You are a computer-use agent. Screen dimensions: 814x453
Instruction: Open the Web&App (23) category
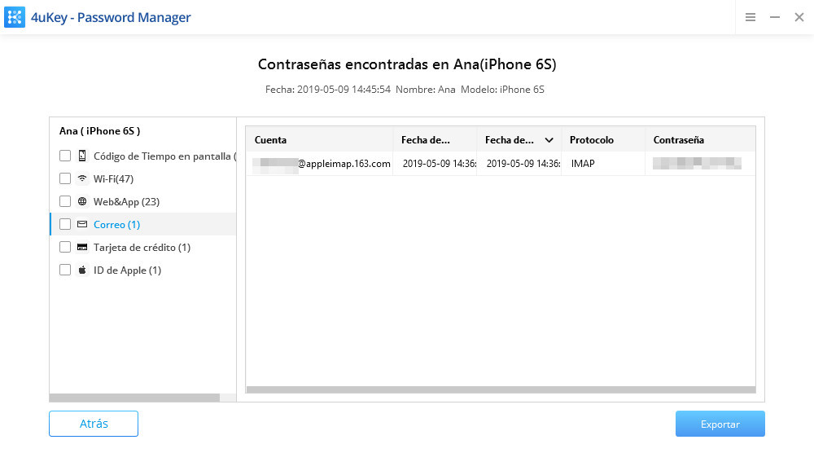click(126, 201)
